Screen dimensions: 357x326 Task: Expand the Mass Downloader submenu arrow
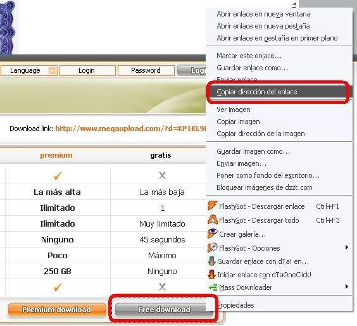pos(346,286)
